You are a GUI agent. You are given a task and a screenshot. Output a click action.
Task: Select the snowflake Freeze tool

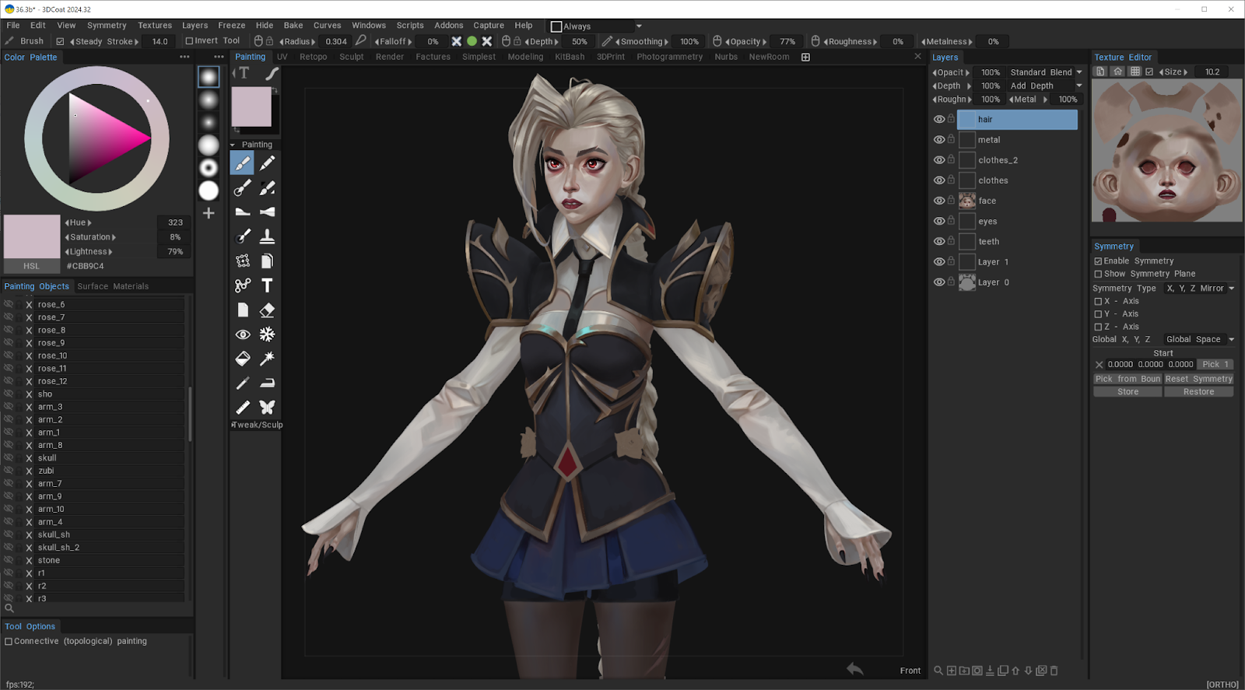[267, 334]
